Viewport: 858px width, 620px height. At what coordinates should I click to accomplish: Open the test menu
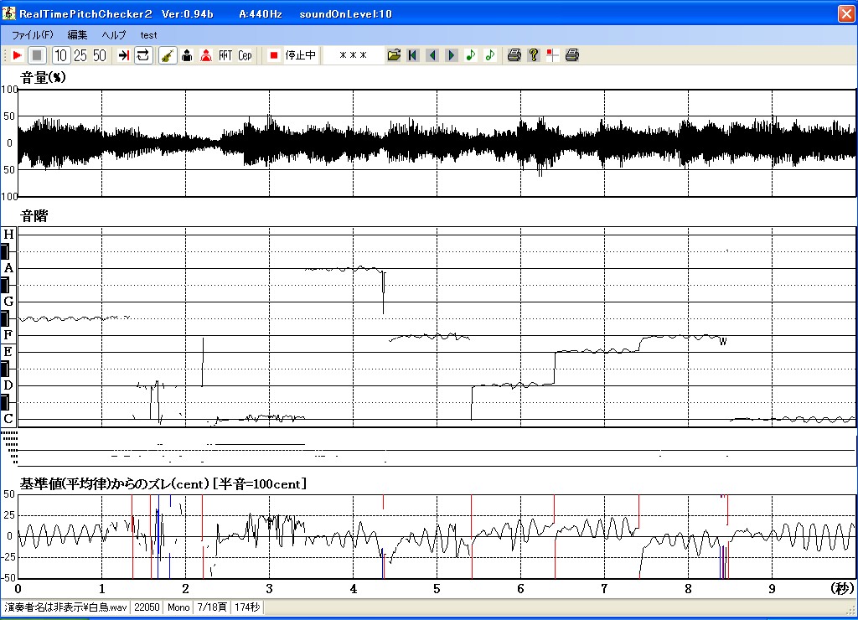pyautogui.click(x=148, y=35)
